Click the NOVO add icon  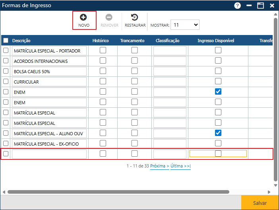click(x=83, y=17)
